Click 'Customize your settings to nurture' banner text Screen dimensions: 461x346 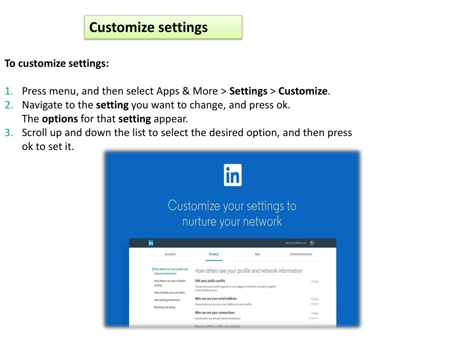point(232,213)
